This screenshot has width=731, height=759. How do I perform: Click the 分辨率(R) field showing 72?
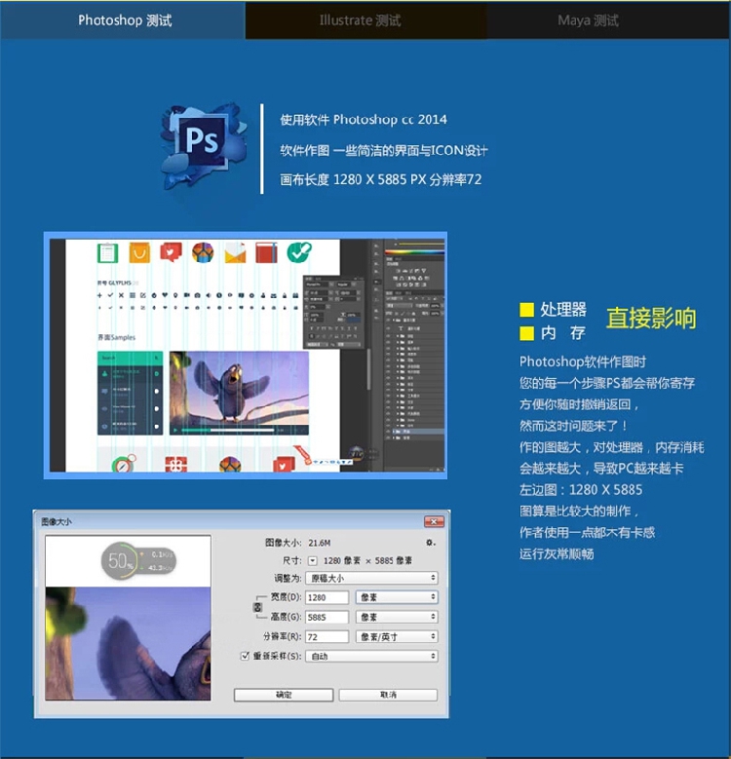327,636
